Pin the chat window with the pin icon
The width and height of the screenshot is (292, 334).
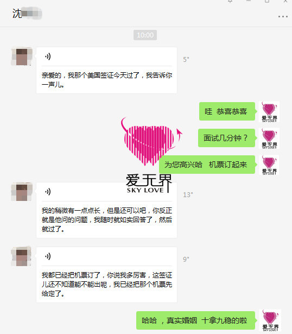click(230, 2)
